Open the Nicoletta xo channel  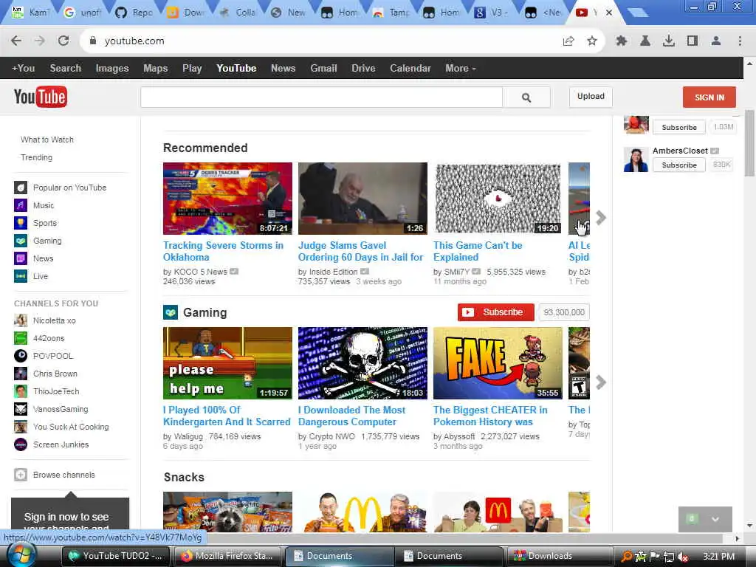[x=55, y=320]
